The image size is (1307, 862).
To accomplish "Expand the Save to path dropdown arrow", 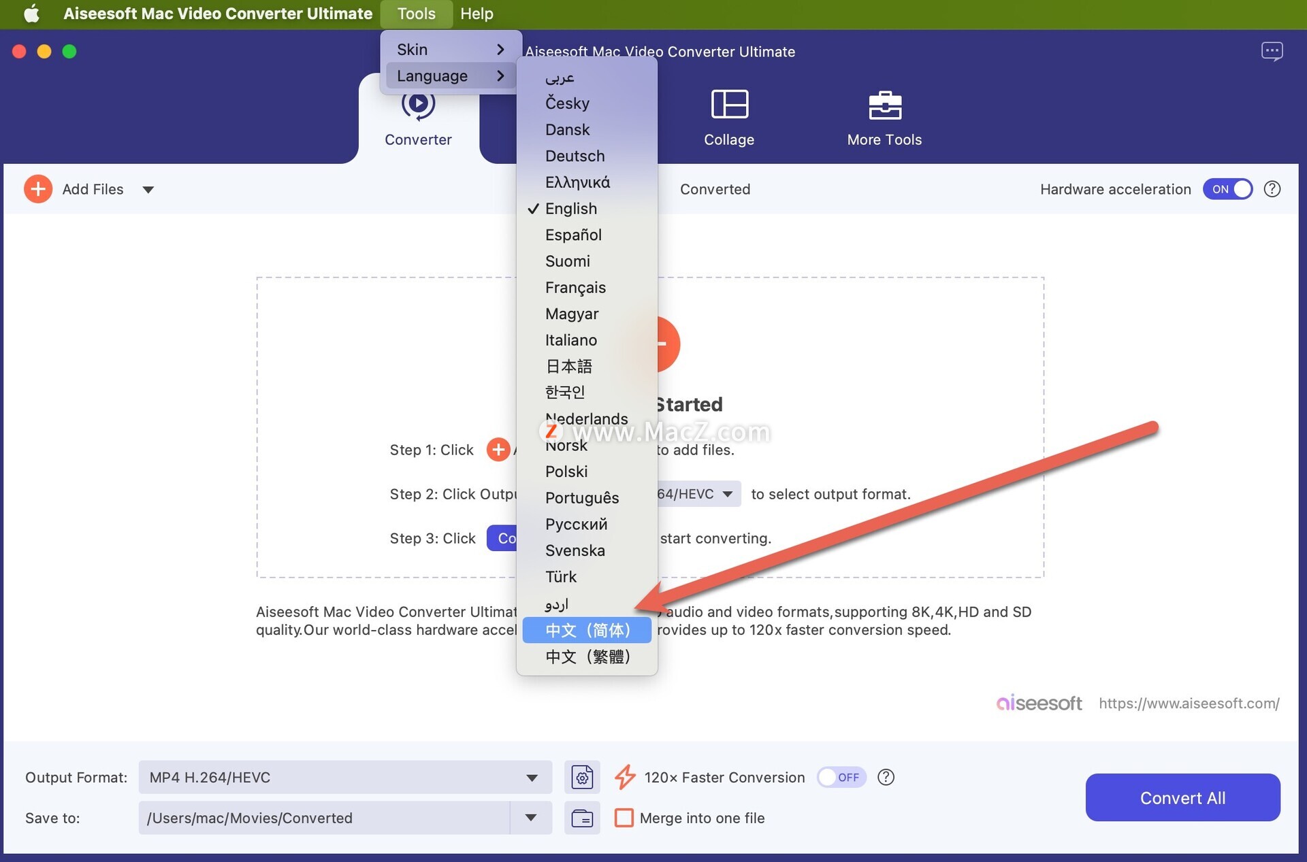I will click(531, 818).
